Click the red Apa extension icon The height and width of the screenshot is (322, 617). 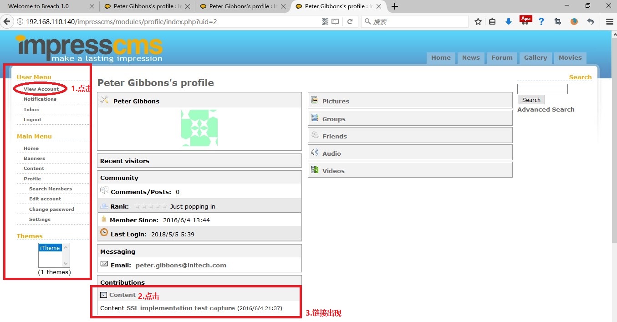pyautogui.click(x=525, y=20)
